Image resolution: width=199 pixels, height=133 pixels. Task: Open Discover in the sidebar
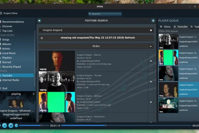6,26
